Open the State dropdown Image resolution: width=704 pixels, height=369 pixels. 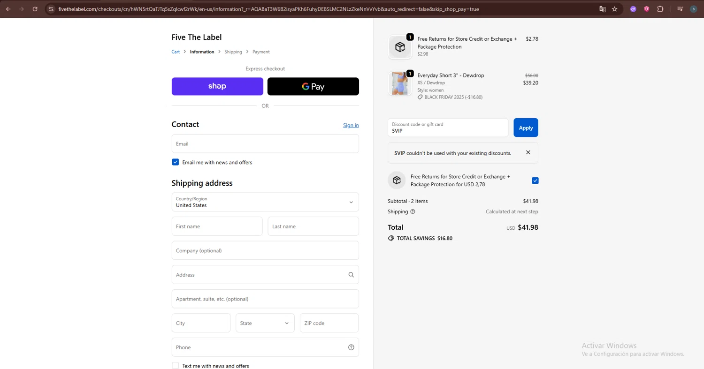coord(265,323)
